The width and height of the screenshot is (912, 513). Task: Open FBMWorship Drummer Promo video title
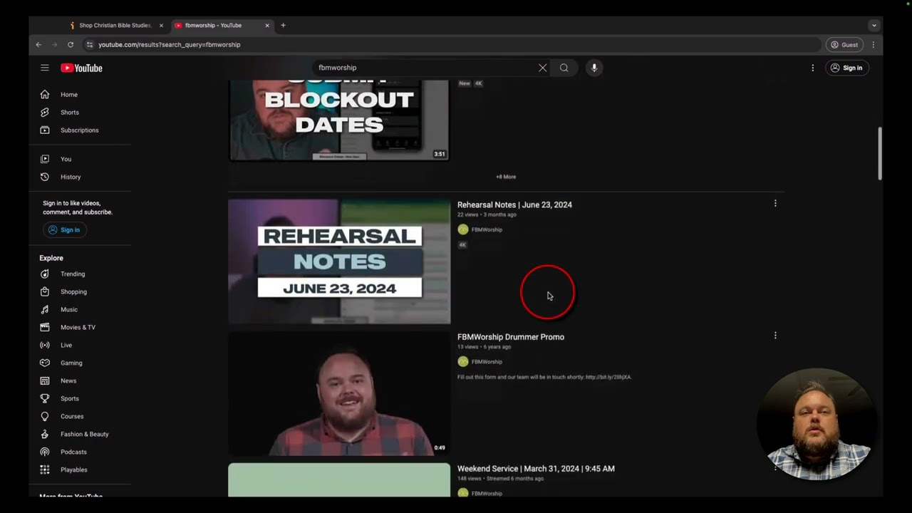[x=511, y=337]
